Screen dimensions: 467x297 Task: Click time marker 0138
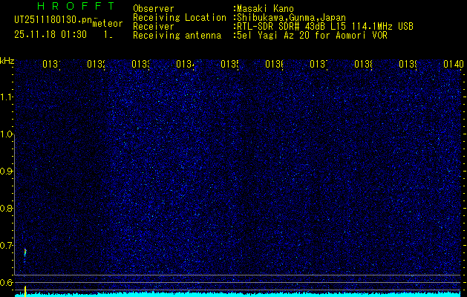[363, 64]
